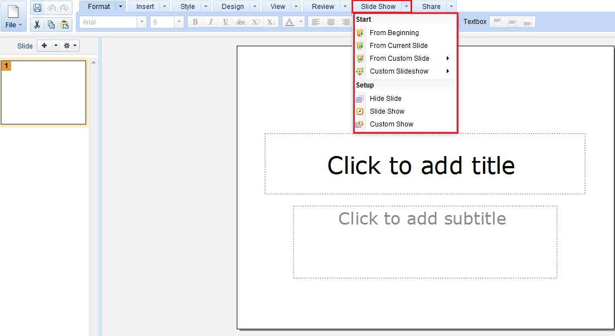Screen dimensions: 615x336
Task: Toggle underline formatting
Action: 226,22
